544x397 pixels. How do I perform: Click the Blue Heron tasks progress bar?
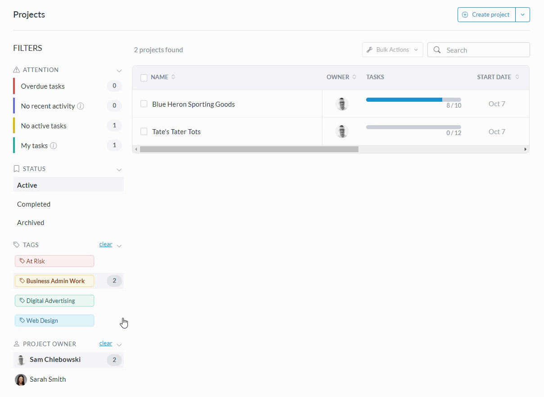click(x=413, y=99)
